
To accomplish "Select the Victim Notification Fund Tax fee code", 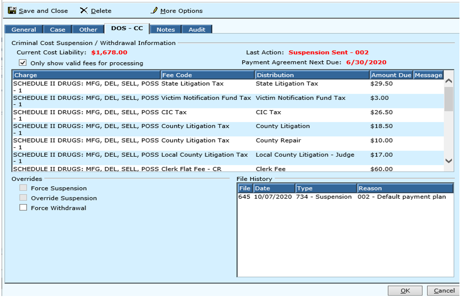I will (206, 98).
